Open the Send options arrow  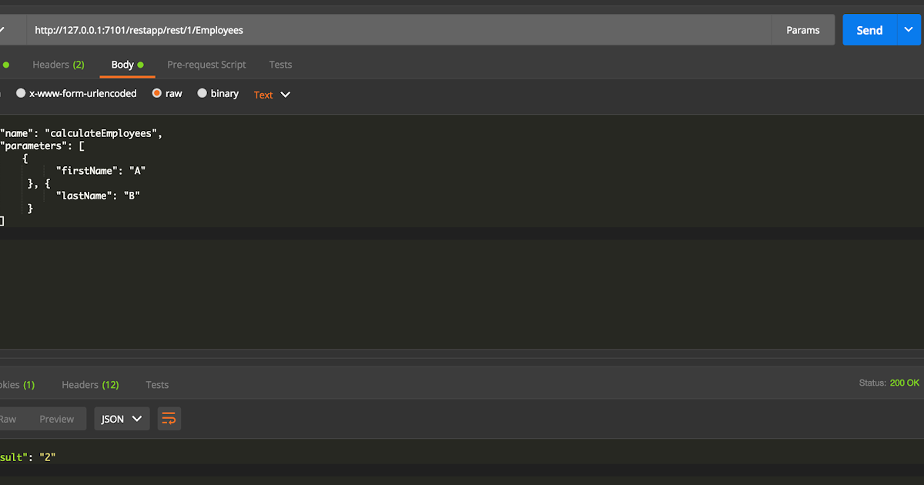[x=909, y=29]
